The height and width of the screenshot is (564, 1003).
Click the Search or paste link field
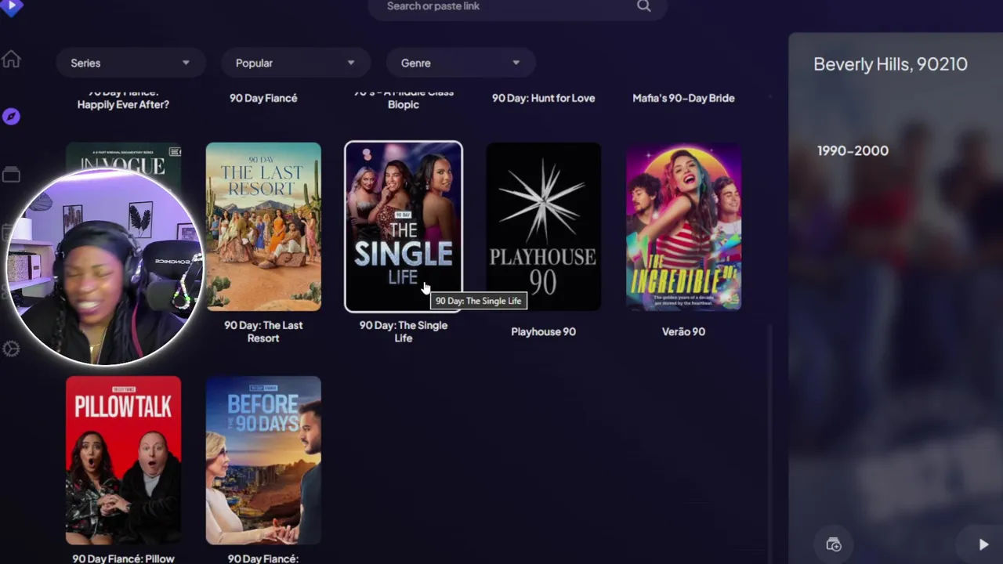[517, 7]
